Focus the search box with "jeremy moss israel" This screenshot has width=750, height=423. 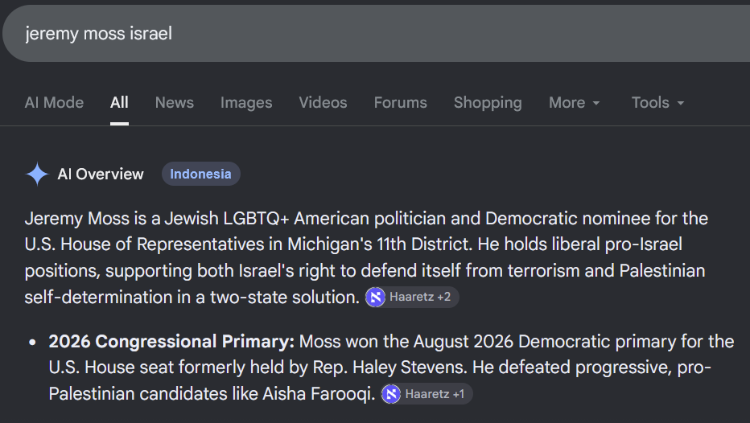point(376,34)
